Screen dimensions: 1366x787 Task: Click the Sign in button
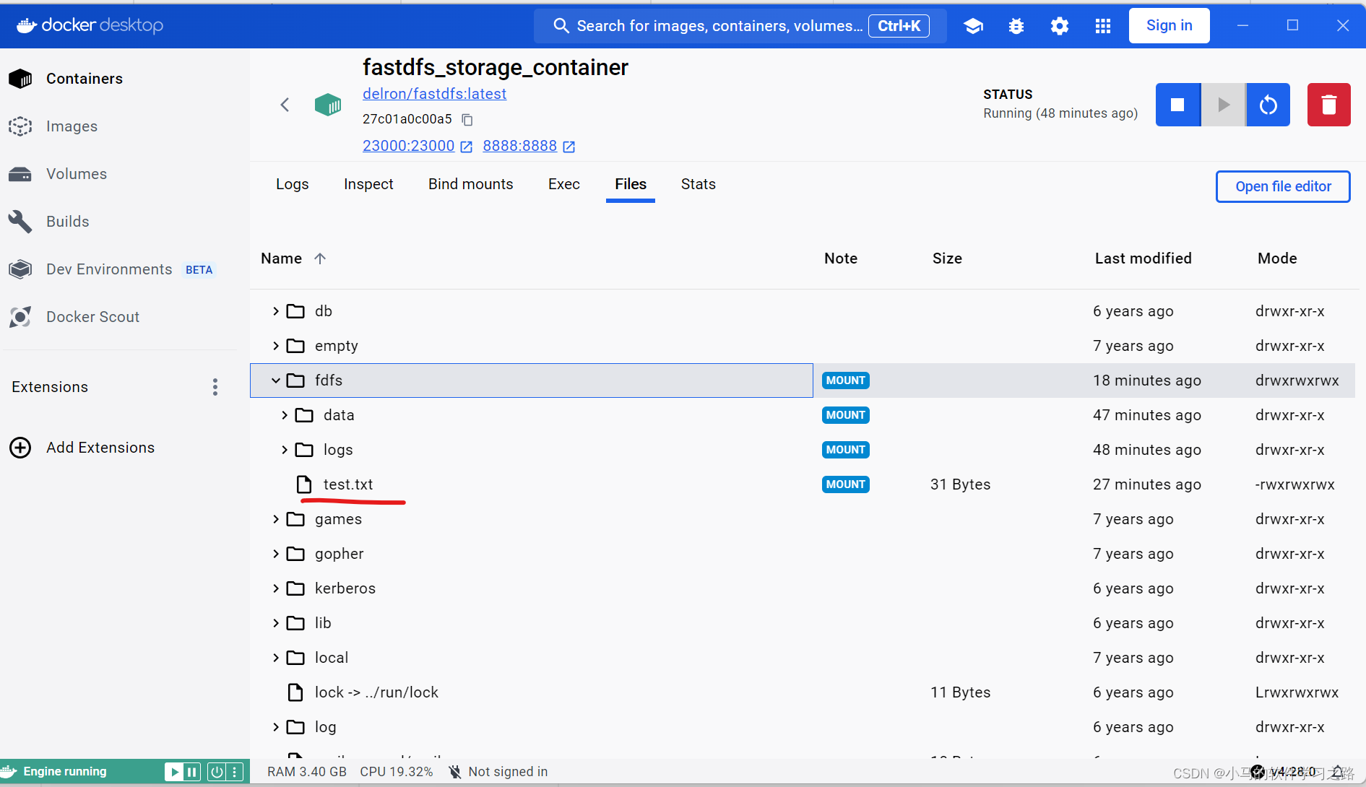coord(1169,26)
